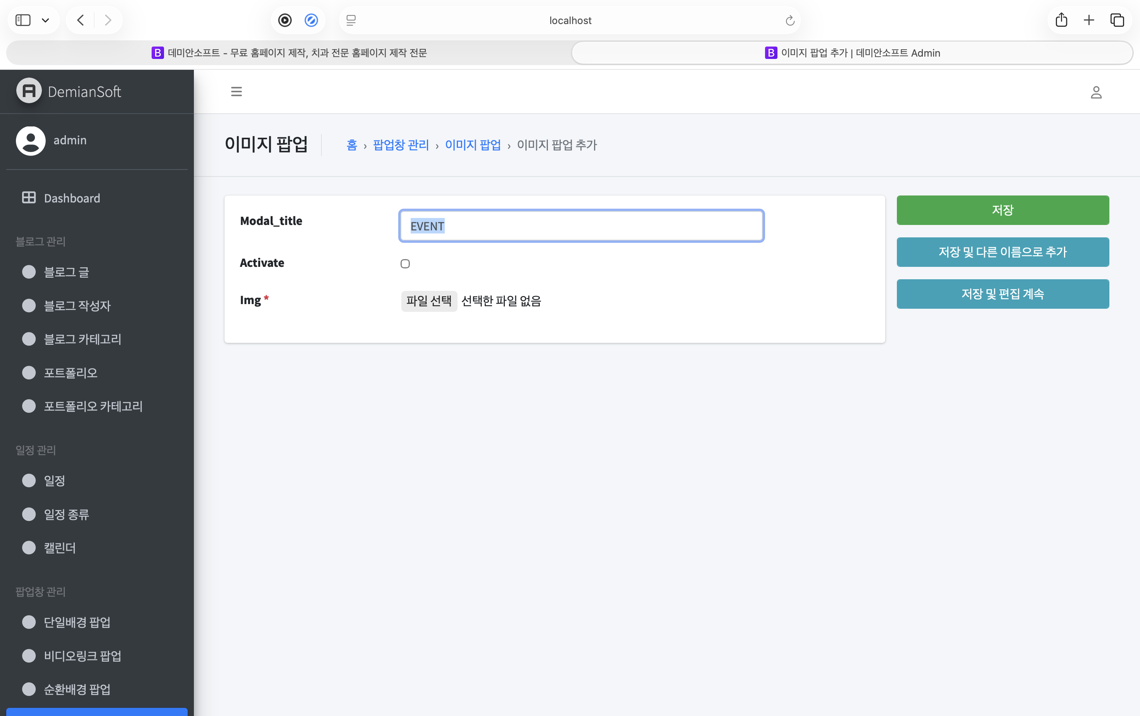Viewport: 1140px width, 716px height.
Task: Reload the page with the refresh icon
Action: (790, 20)
